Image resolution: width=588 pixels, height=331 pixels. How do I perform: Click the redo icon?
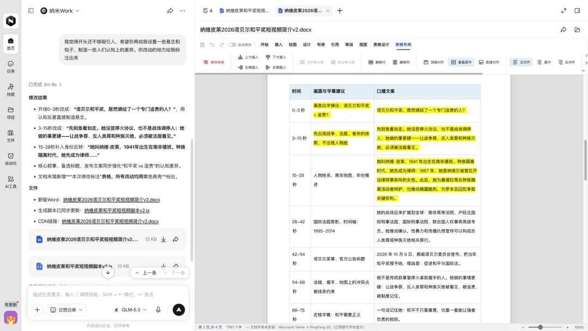coord(222,45)
